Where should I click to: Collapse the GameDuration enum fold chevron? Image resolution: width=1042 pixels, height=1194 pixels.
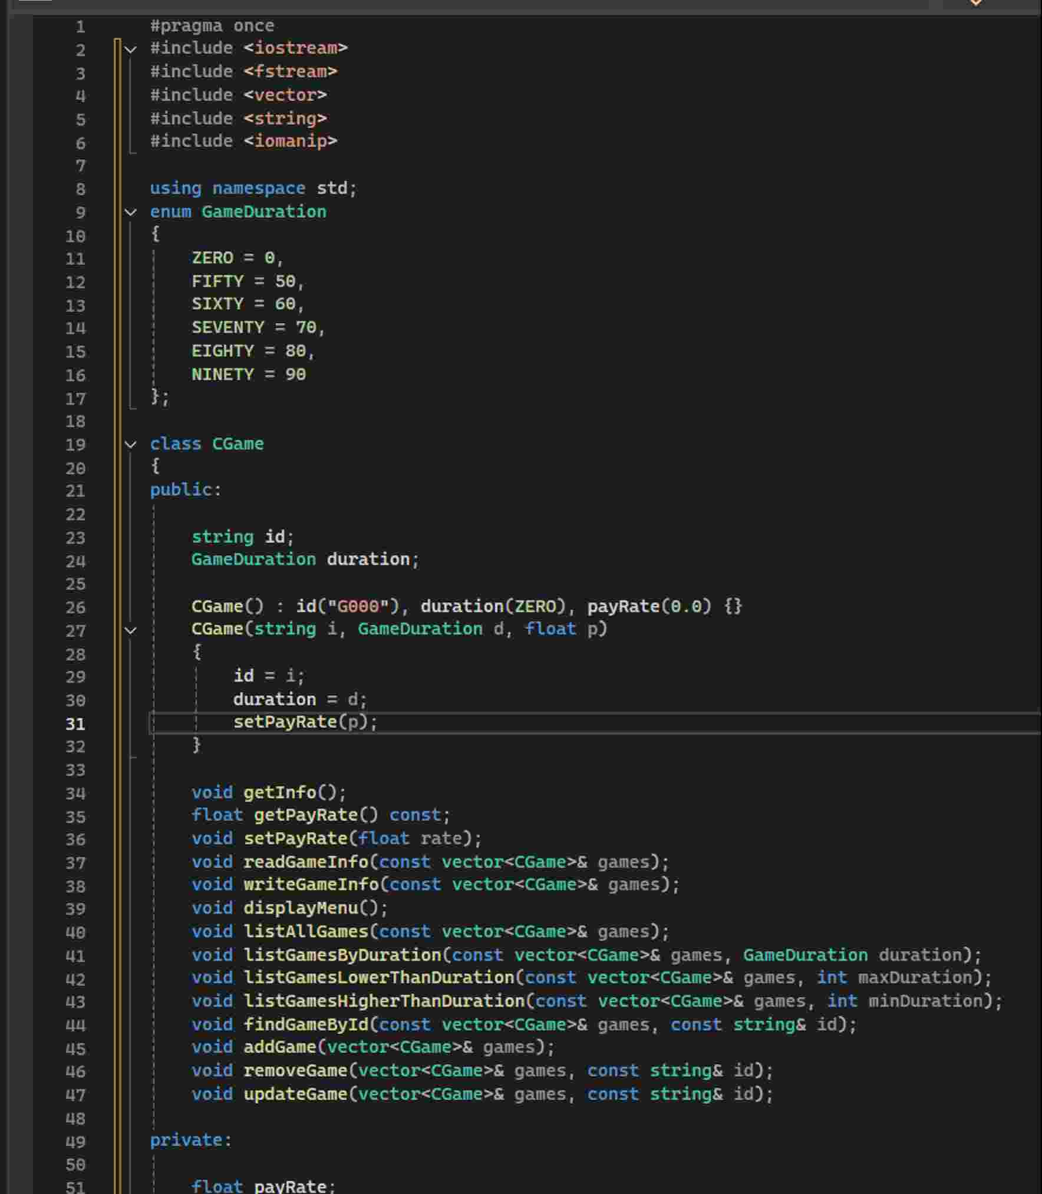pos(129,212)
